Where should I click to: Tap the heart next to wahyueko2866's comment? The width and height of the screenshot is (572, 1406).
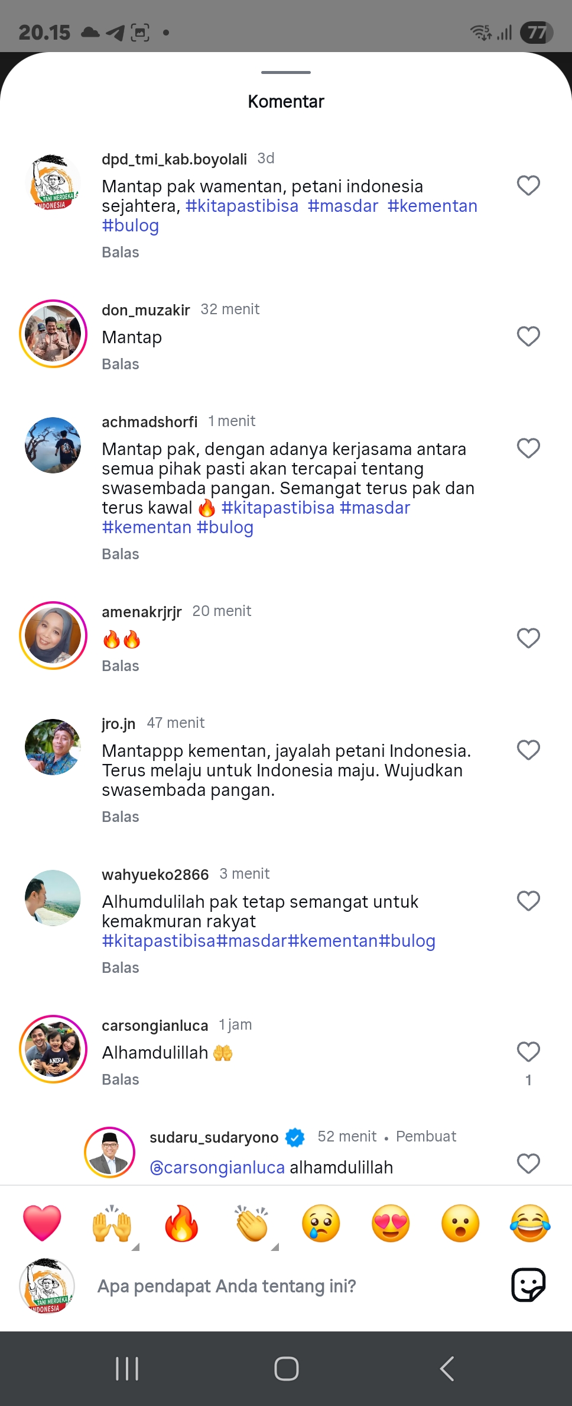(x=528, y=901)
